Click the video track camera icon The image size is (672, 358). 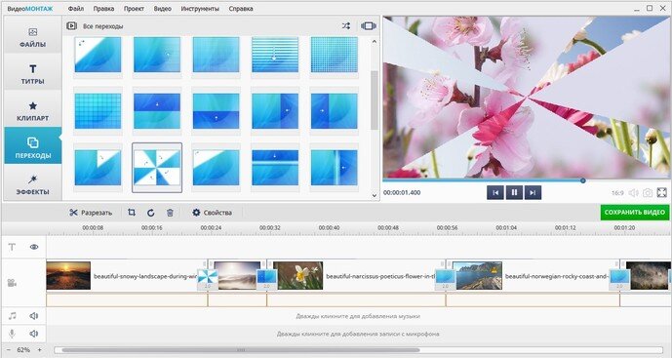pyautogui.click(x=12, y=283)
